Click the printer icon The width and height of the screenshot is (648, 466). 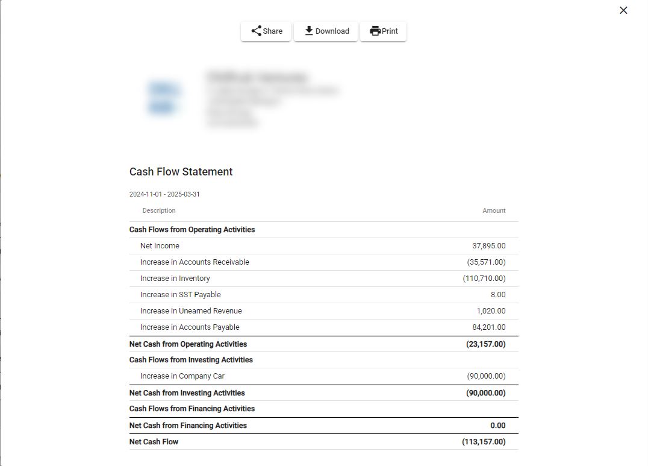point(375,31)
